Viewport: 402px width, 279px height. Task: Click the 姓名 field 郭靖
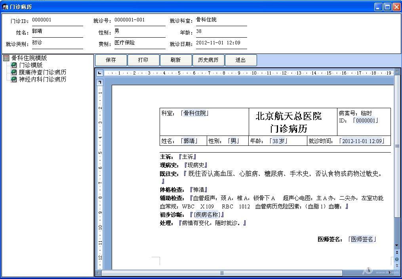(x=57, y=32)
